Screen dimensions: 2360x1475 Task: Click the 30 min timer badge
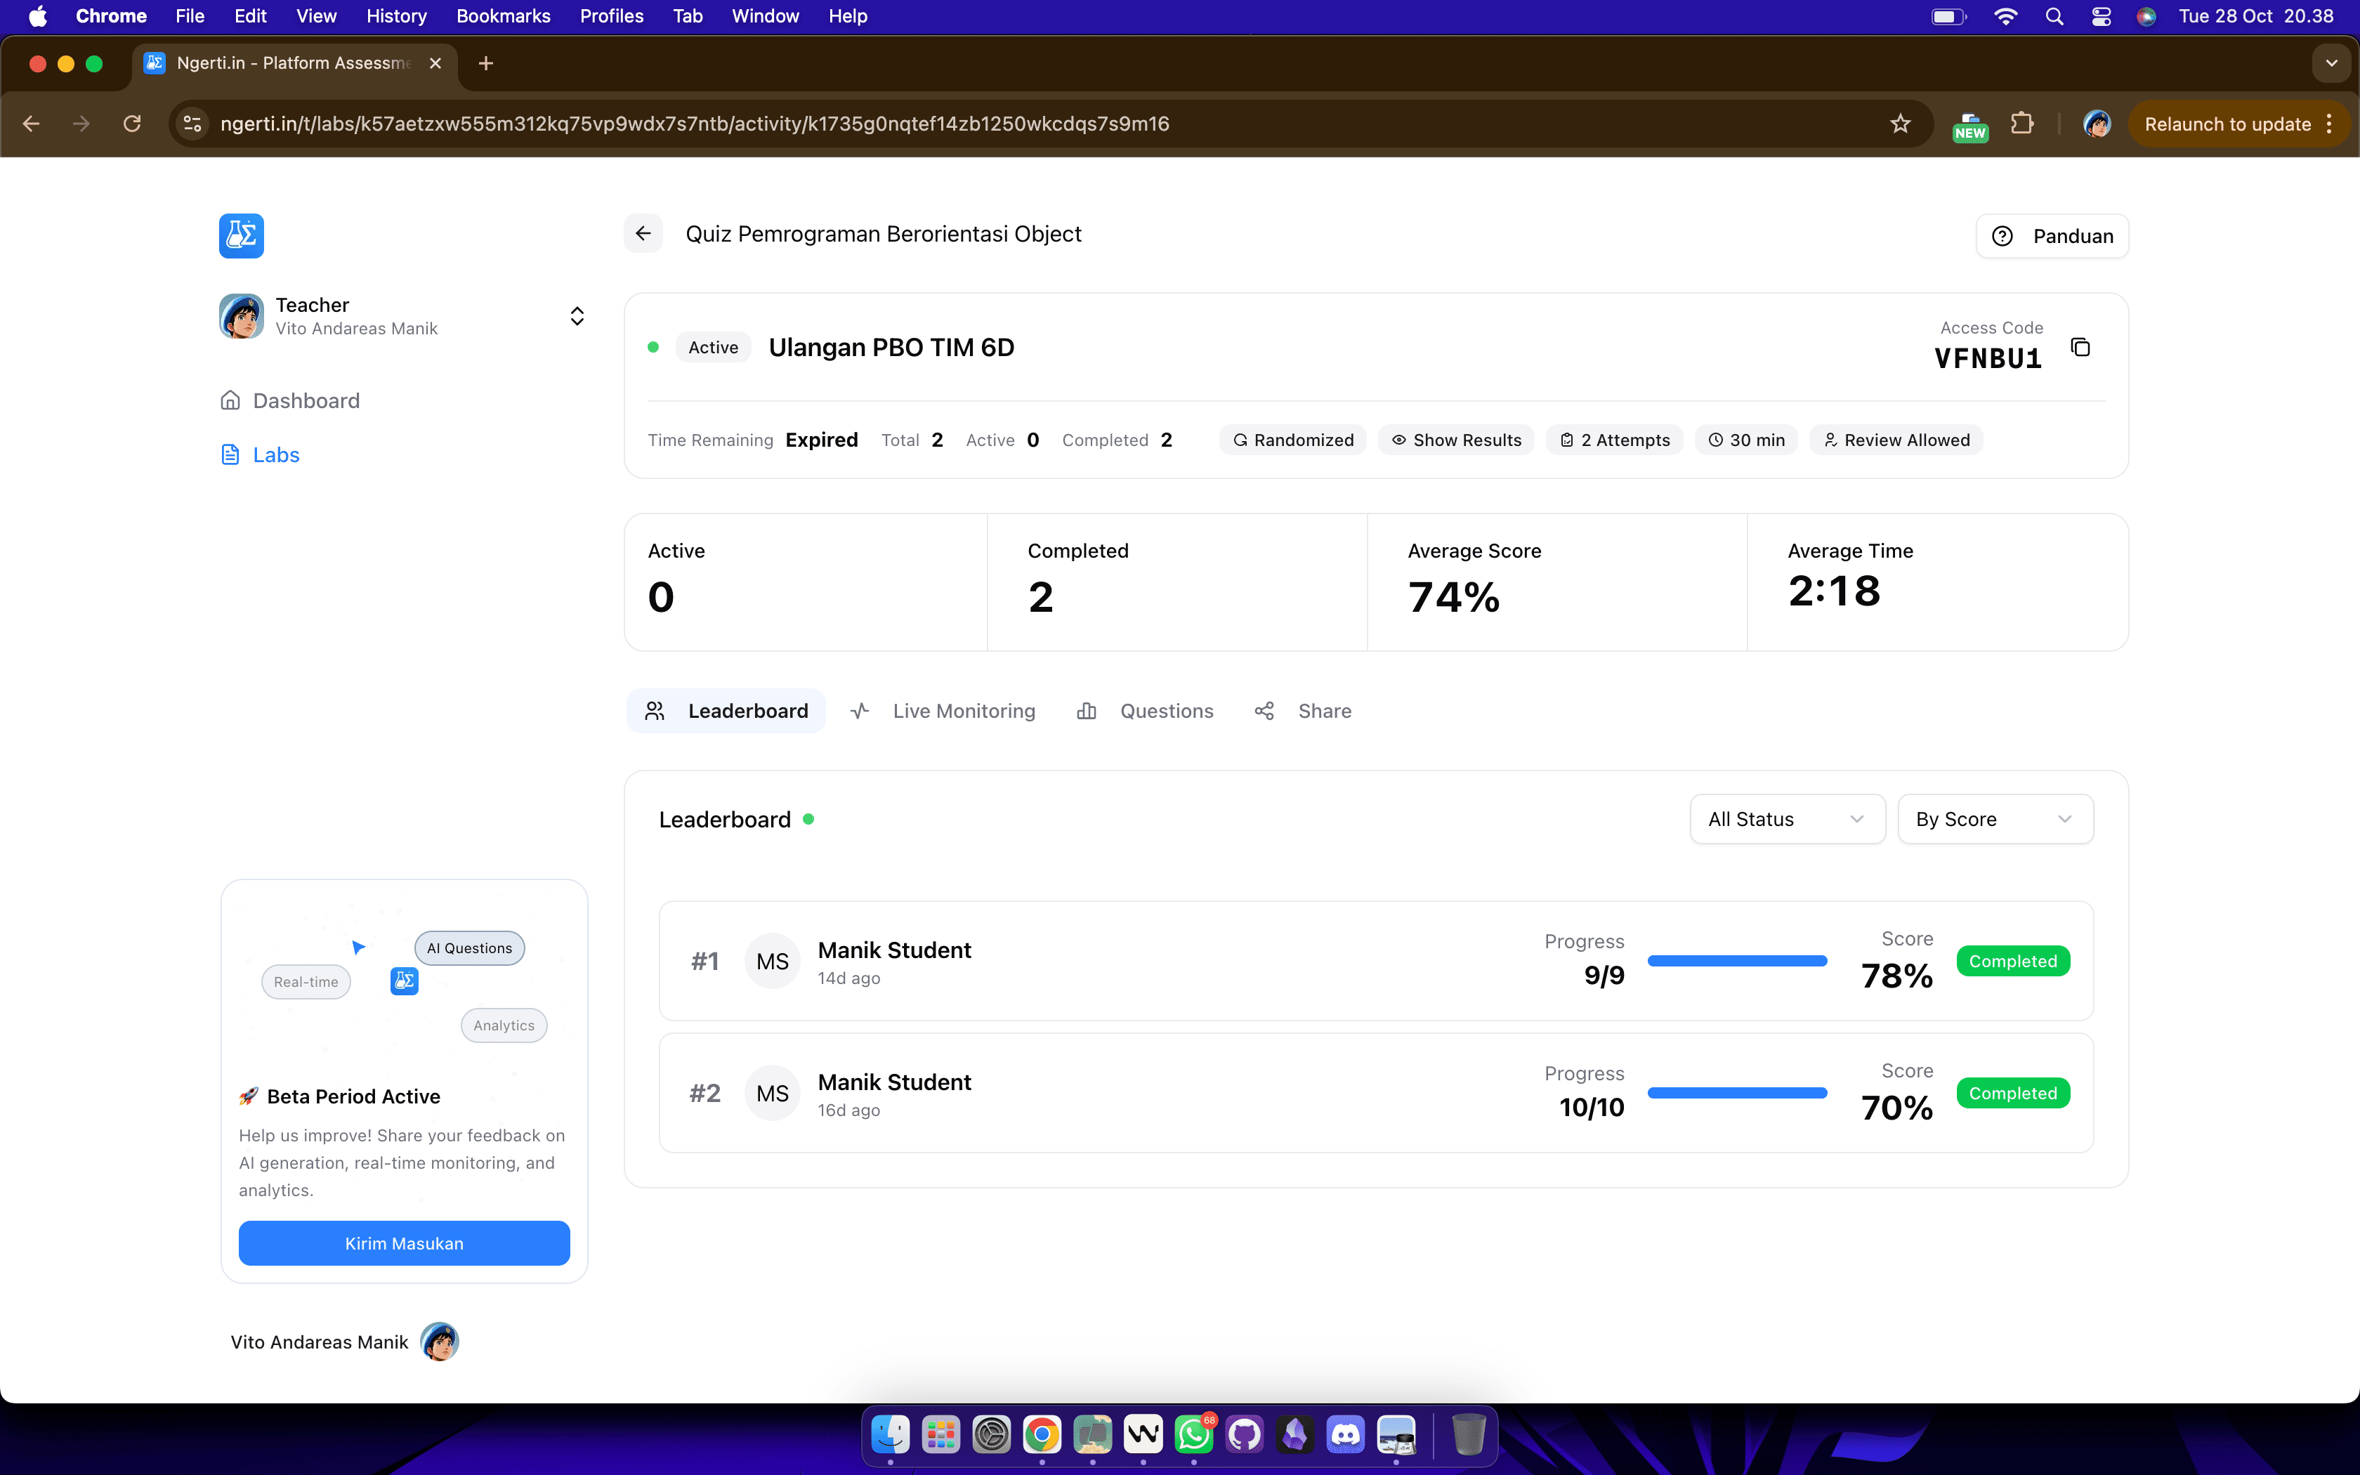(x=1745, y=440)
